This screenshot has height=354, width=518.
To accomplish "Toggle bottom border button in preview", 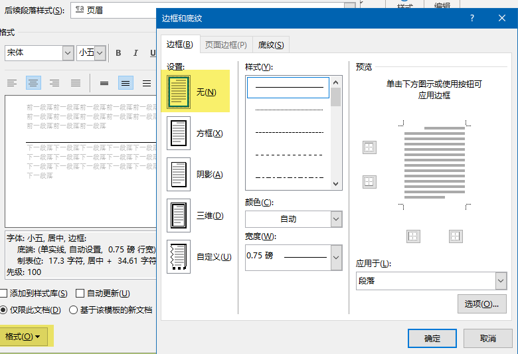I will coord(369,182).
